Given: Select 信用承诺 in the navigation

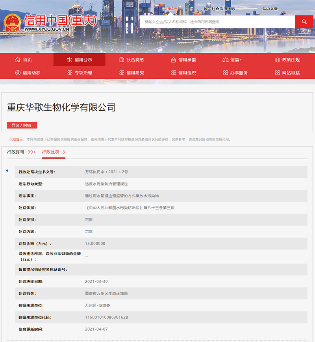Looking at the screenshot, I should tap(187, 60).
